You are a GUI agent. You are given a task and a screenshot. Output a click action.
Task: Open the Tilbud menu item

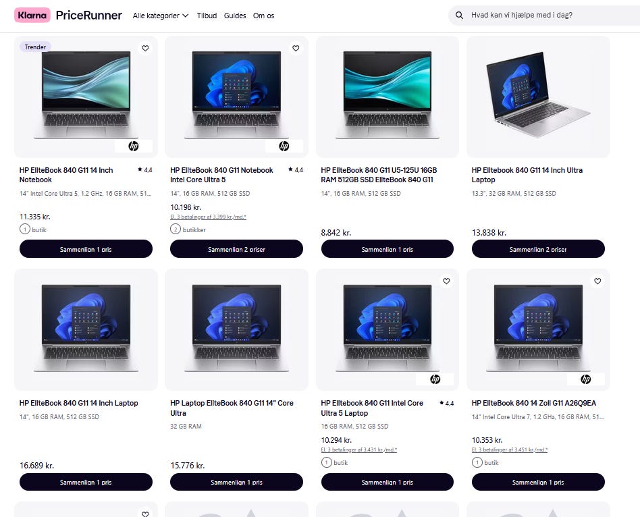pos(207,16)
